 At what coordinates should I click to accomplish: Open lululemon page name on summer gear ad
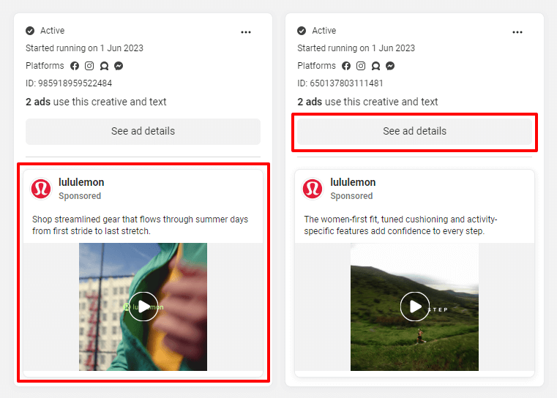81,182
